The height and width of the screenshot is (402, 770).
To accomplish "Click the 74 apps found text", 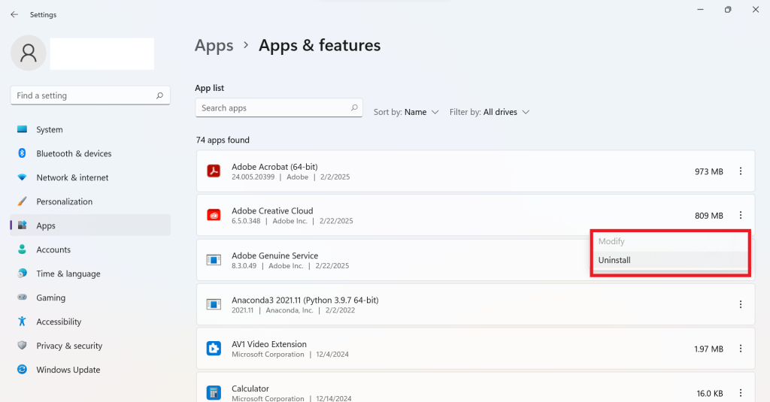I will [223, 141].
